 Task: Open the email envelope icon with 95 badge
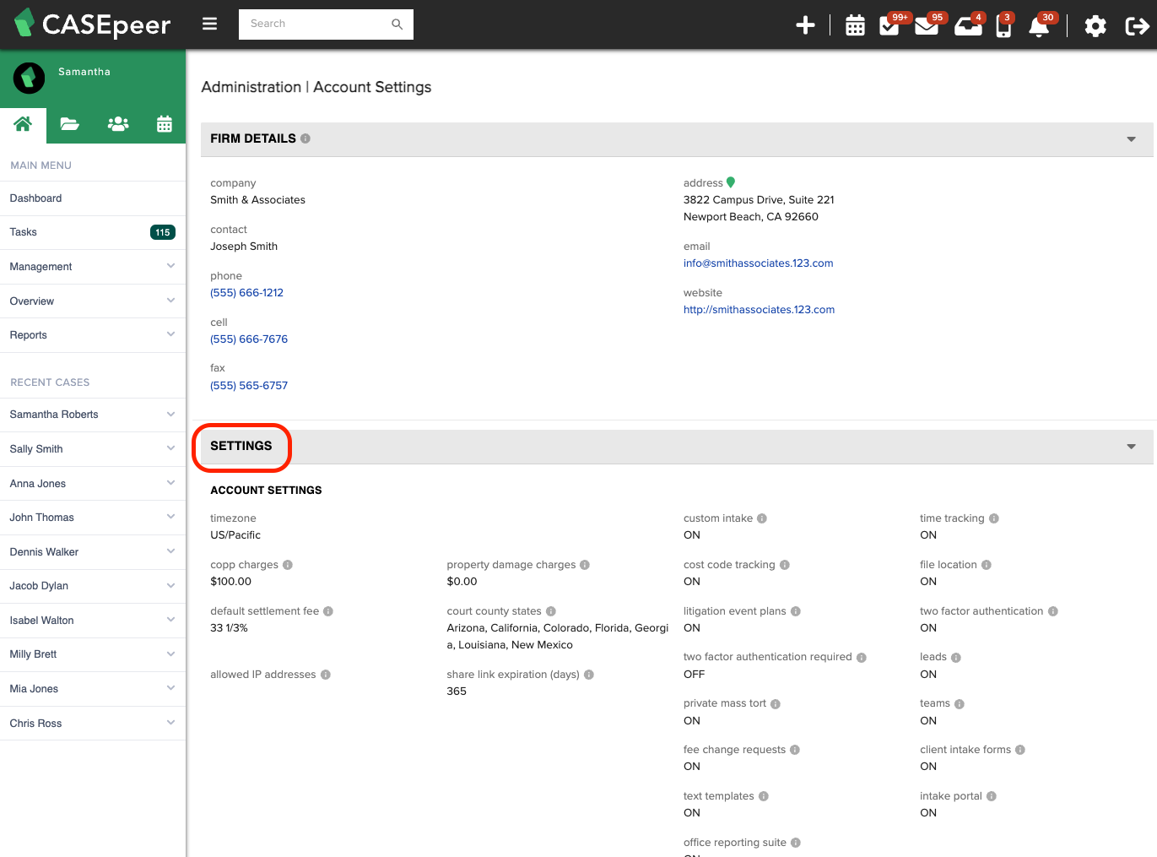coord(927,26)
